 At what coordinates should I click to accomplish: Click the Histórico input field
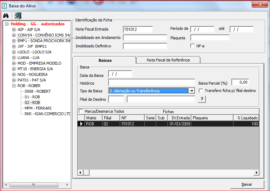pyautogui.click(x=151, y=83)
